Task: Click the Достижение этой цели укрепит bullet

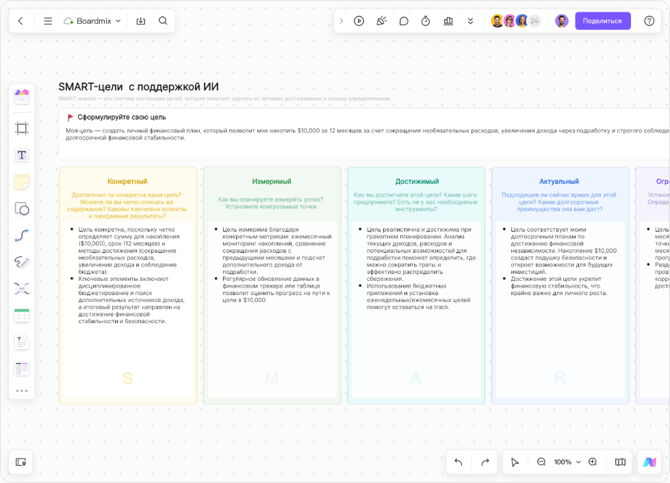Action: pyautogui.click(x=559, y=286)
